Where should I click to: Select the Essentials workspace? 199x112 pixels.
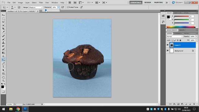pyautogui.click(x=136, y=2)
